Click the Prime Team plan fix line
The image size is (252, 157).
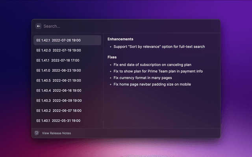pyautogui.click(x=158, y=71)
